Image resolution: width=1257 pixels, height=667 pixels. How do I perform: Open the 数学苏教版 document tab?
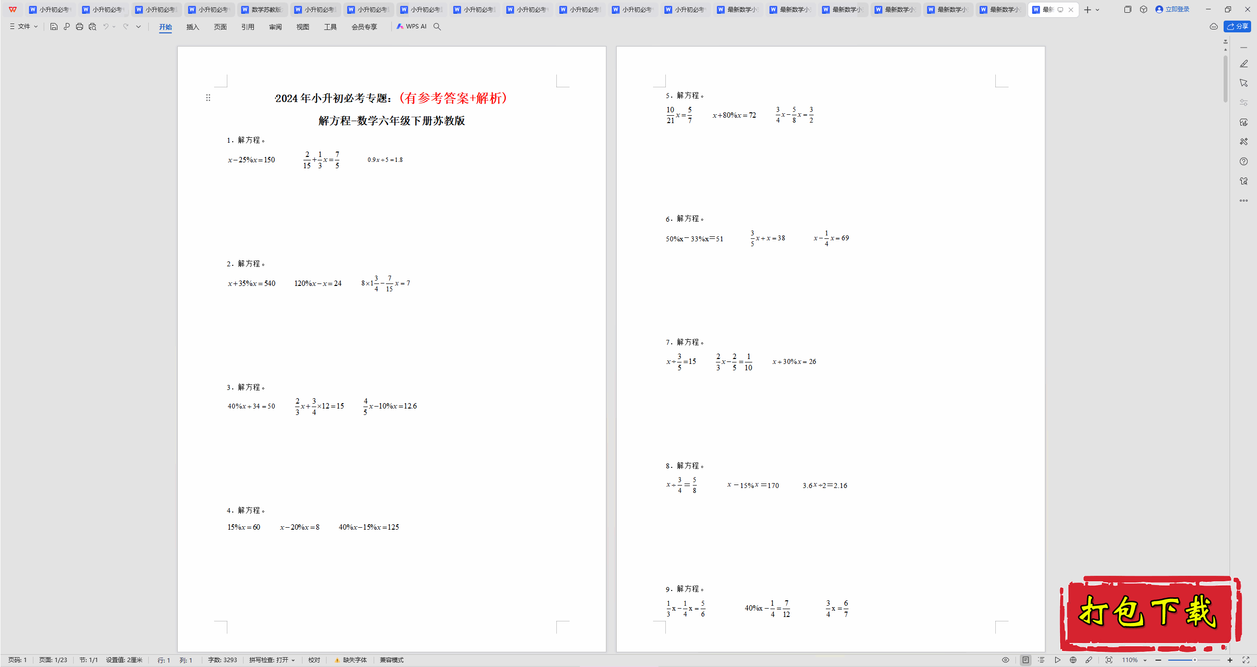click(262, 10)
